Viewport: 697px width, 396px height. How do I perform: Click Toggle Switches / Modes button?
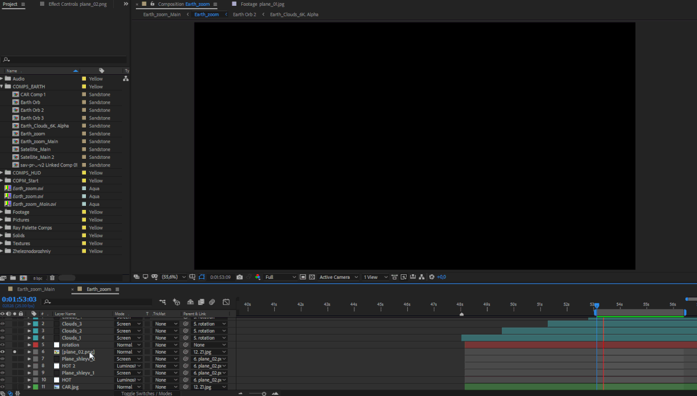[x=146, y=393]
